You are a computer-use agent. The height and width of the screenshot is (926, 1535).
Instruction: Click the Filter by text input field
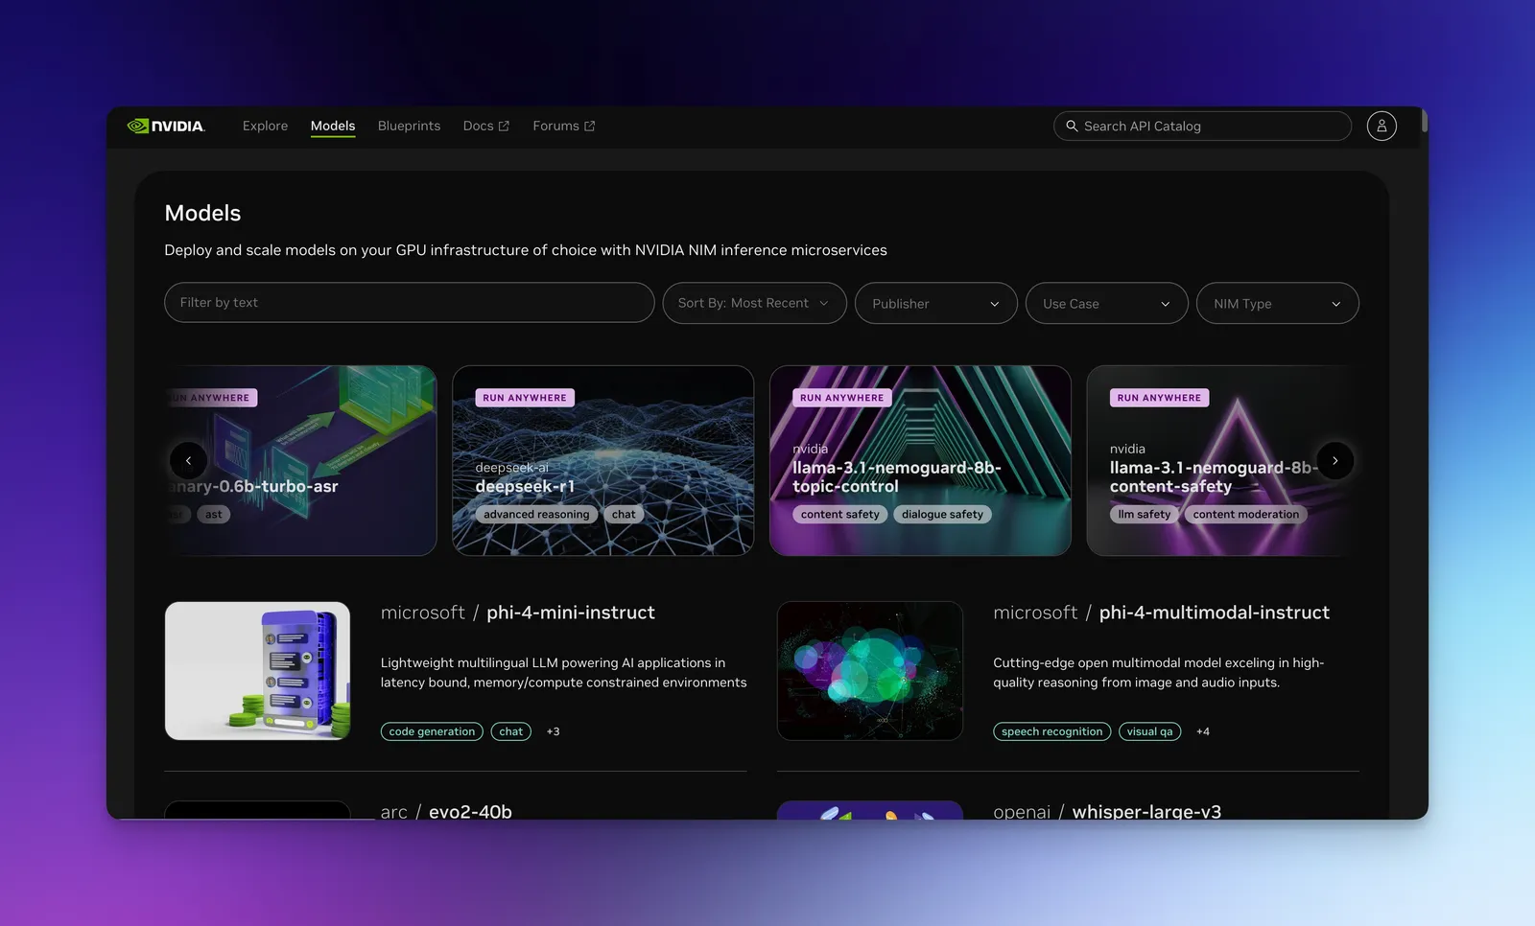pos(409,303)
